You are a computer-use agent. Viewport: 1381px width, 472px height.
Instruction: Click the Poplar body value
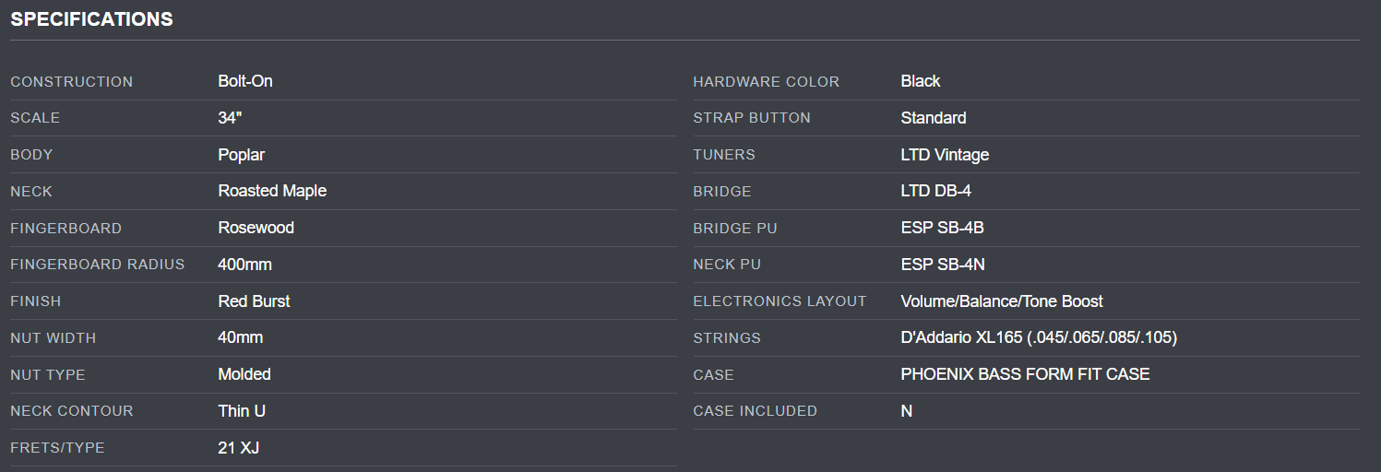241,155
